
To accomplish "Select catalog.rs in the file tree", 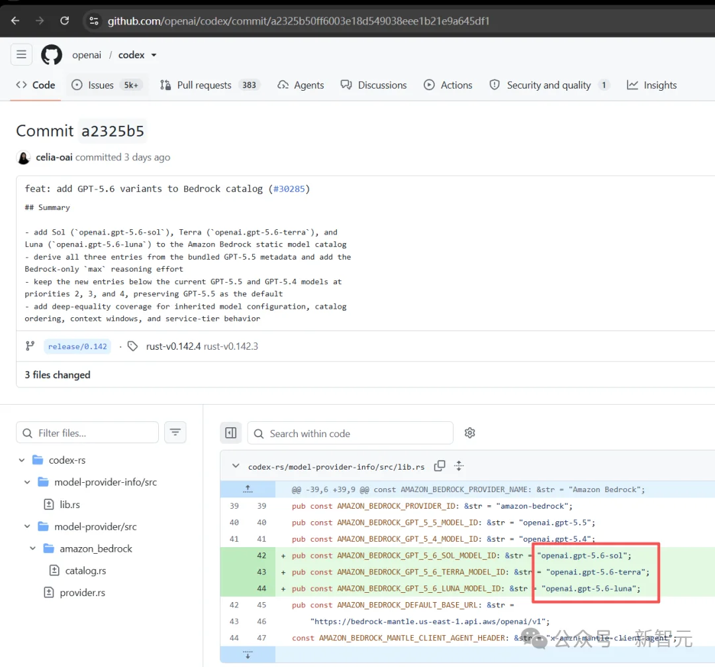I will point(85,570).
